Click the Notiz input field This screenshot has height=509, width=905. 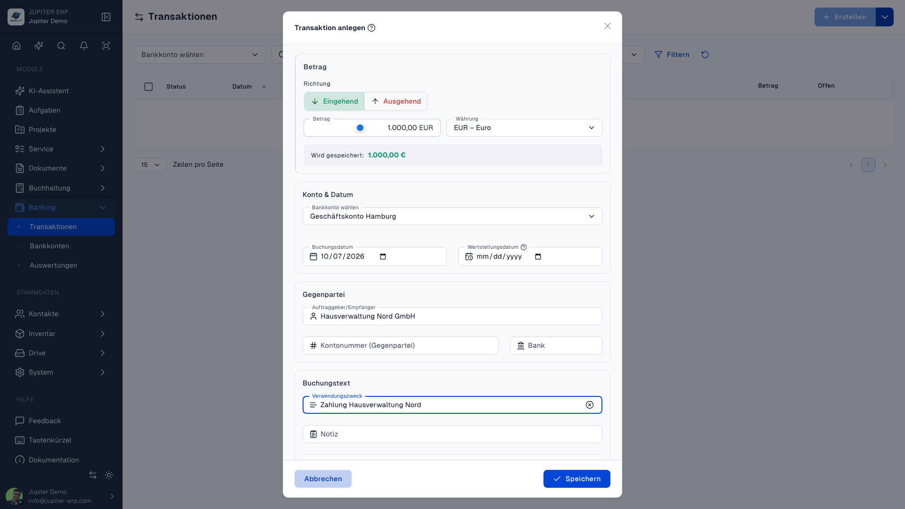(x=452, y=434)
